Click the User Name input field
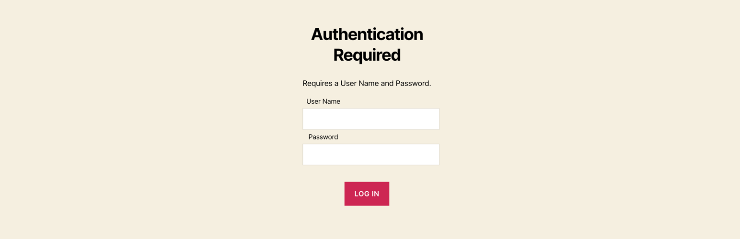This screenshot has width=740, height=239. click(x=370, y=119)
